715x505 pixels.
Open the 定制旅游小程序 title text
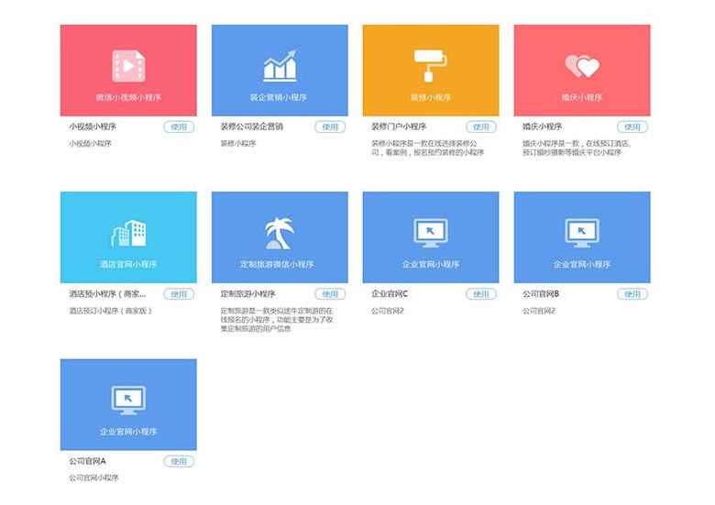click(248, 294)
